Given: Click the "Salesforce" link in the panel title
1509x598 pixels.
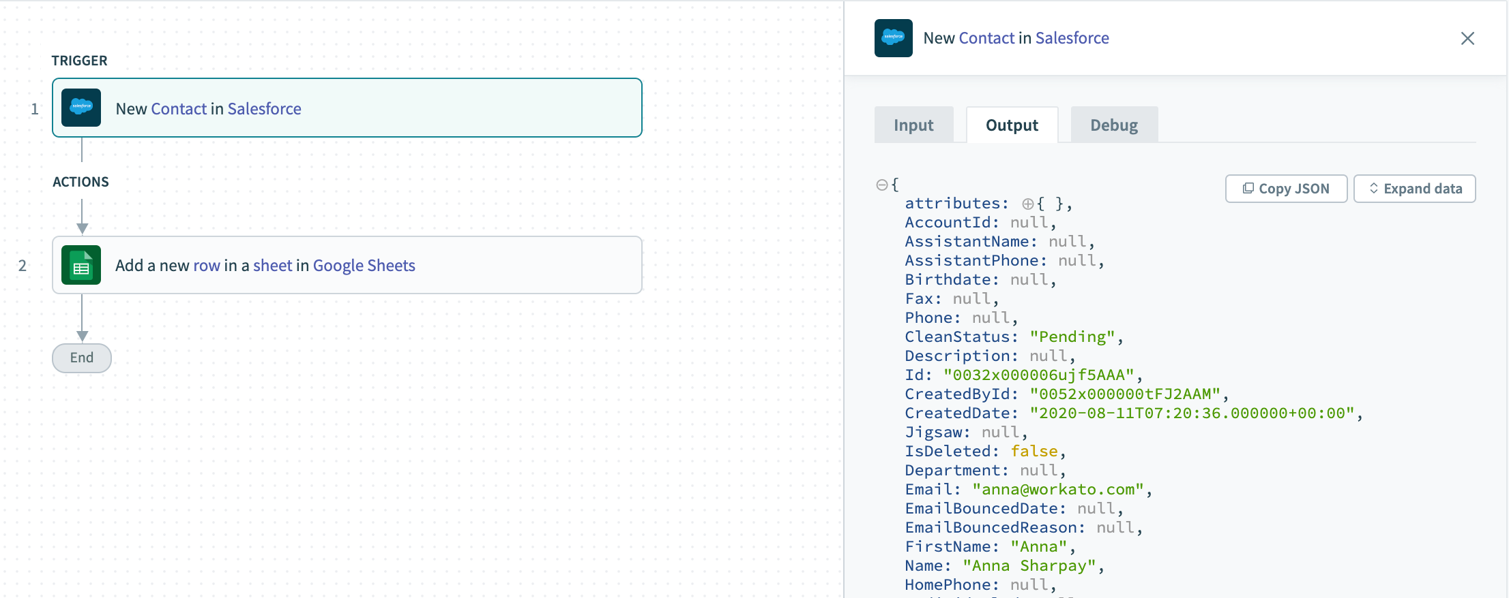Looking at the screenshot, I should [1072, 38].
